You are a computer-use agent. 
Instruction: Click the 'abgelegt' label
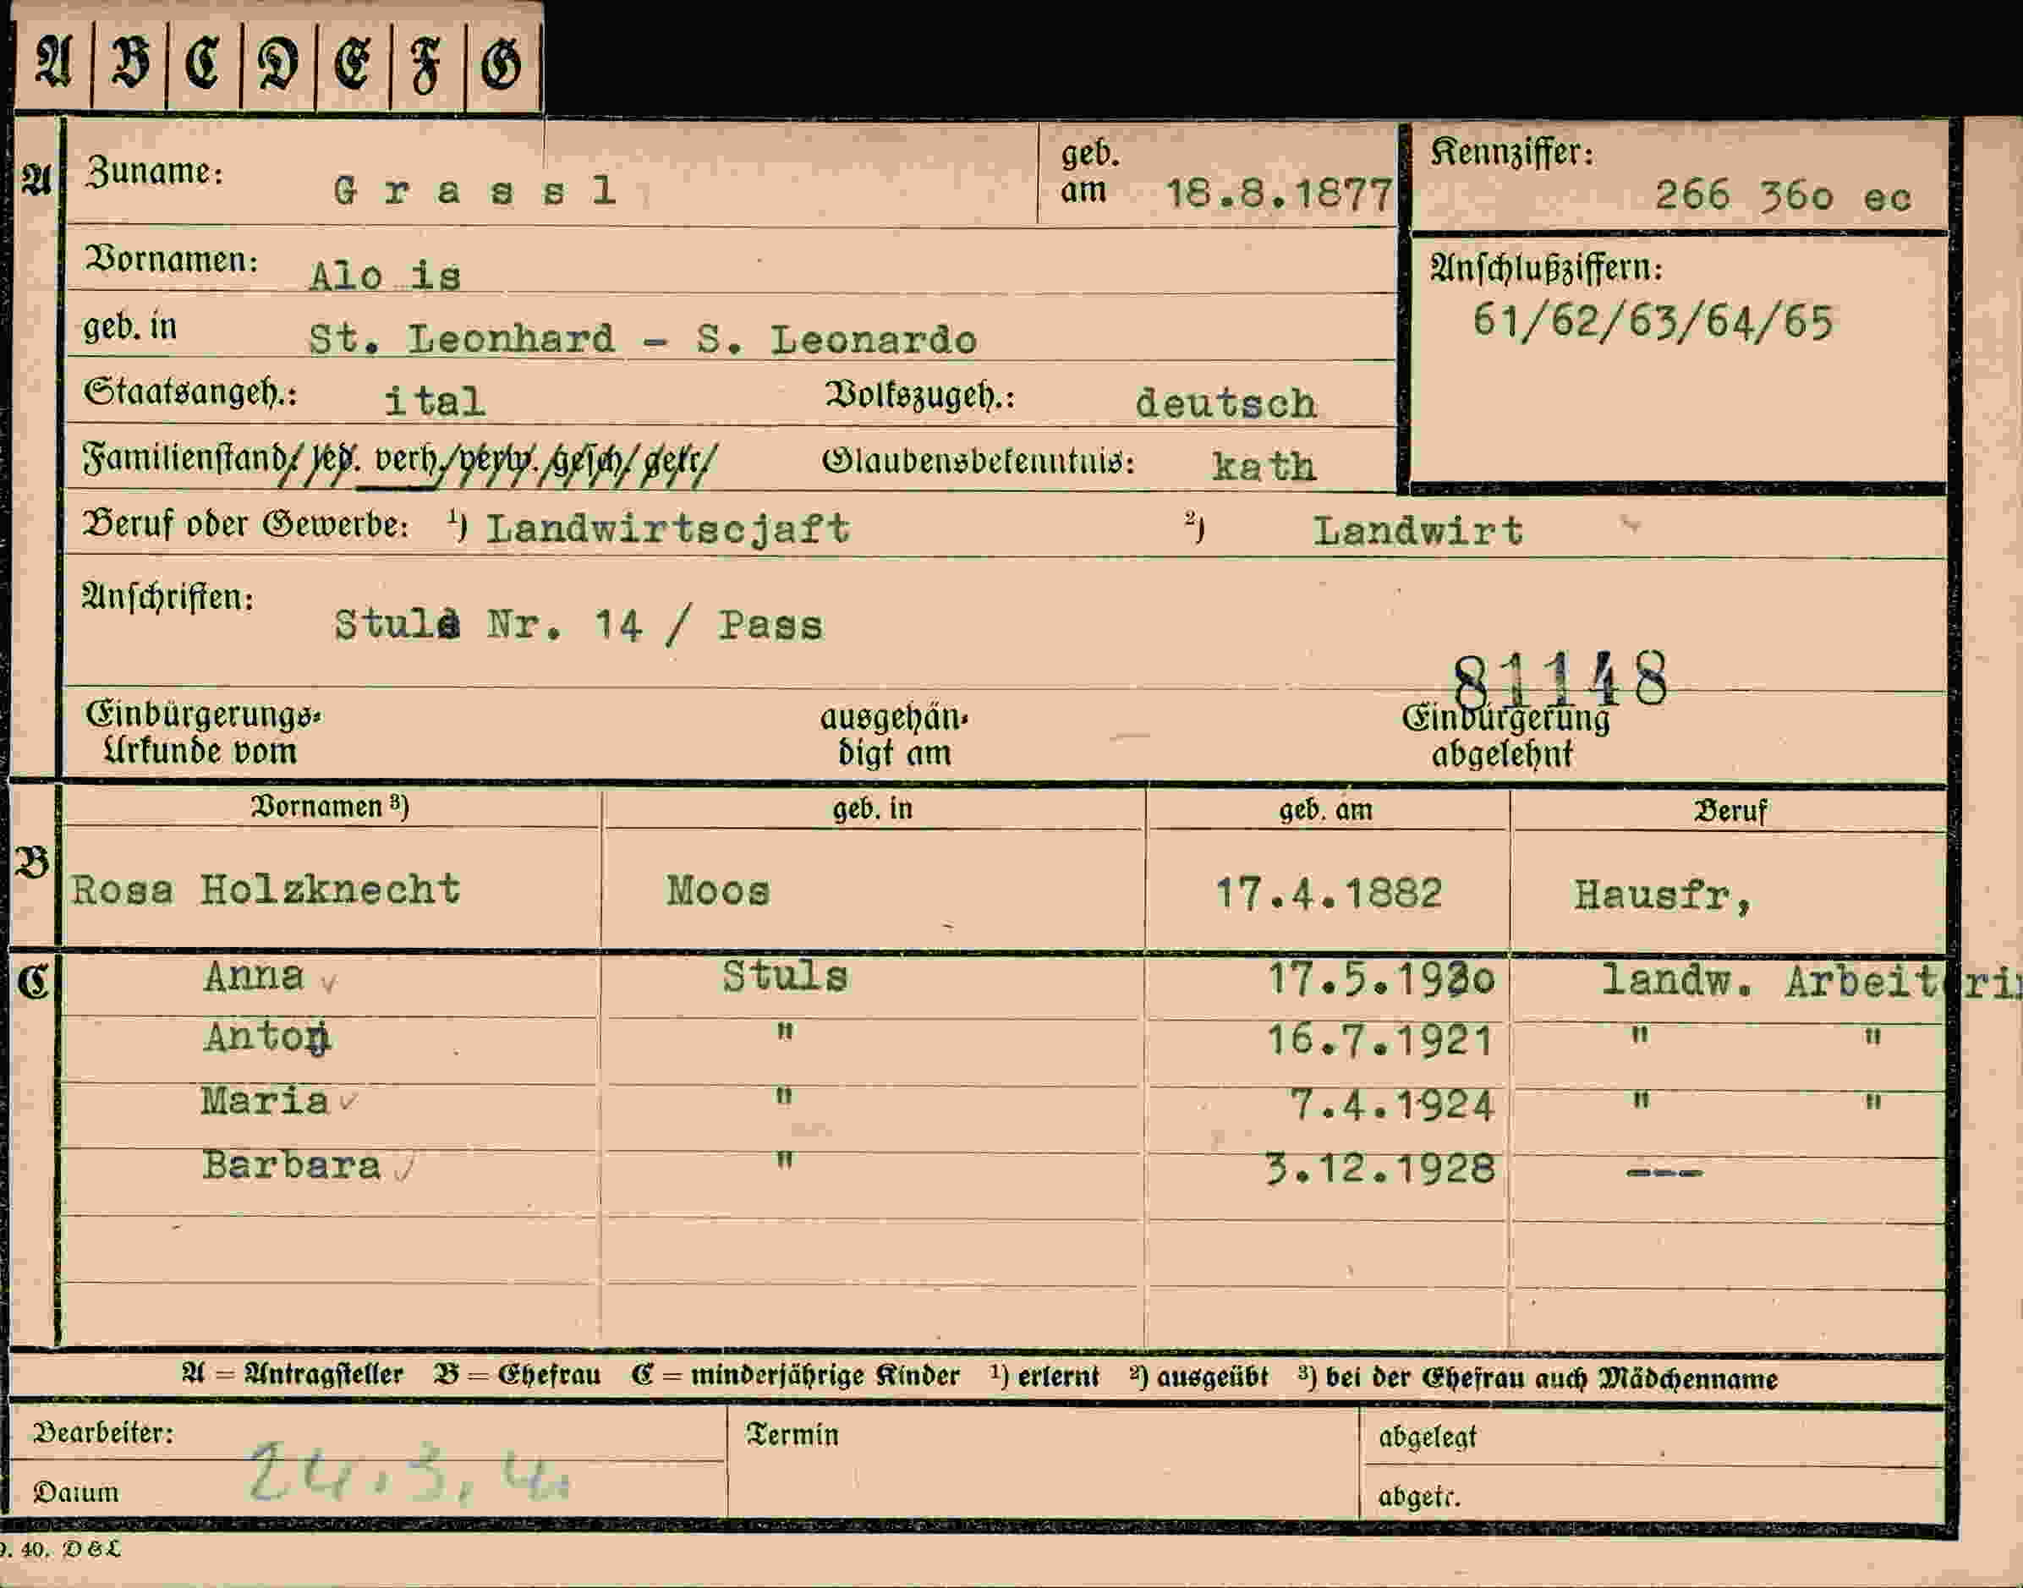pos(1427,1437)
